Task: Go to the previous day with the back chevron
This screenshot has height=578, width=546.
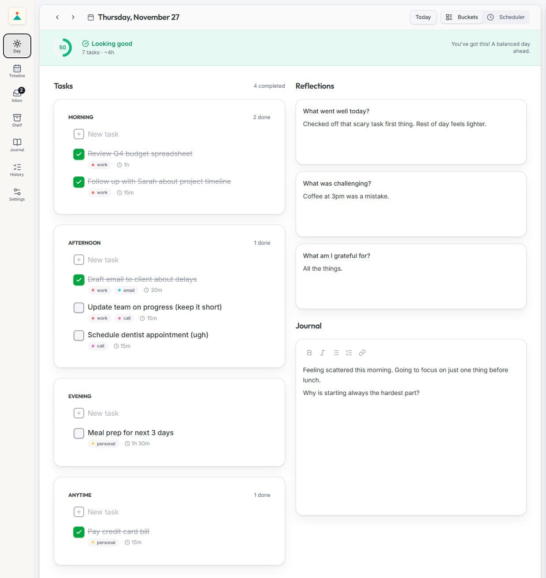Action: (57, 17)
